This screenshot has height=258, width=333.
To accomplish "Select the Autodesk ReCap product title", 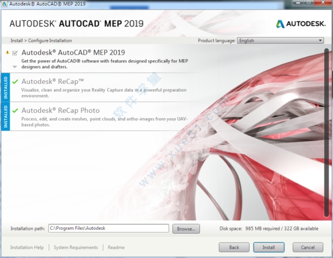I will pos(52,81).
